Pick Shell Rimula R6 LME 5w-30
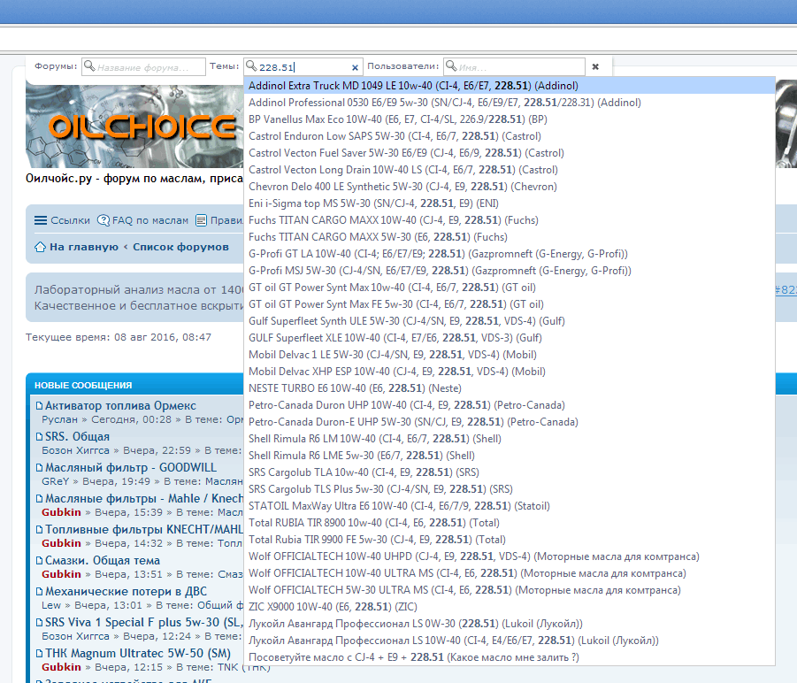The width and height of the screenshot is (797, 683). 510,455
